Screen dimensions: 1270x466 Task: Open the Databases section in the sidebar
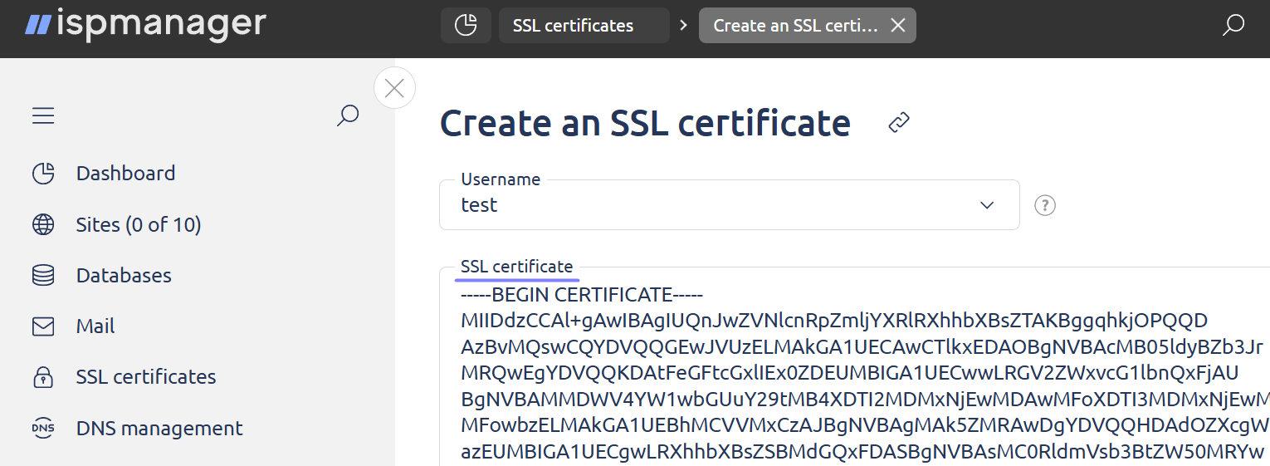click(x=124, y=276)
